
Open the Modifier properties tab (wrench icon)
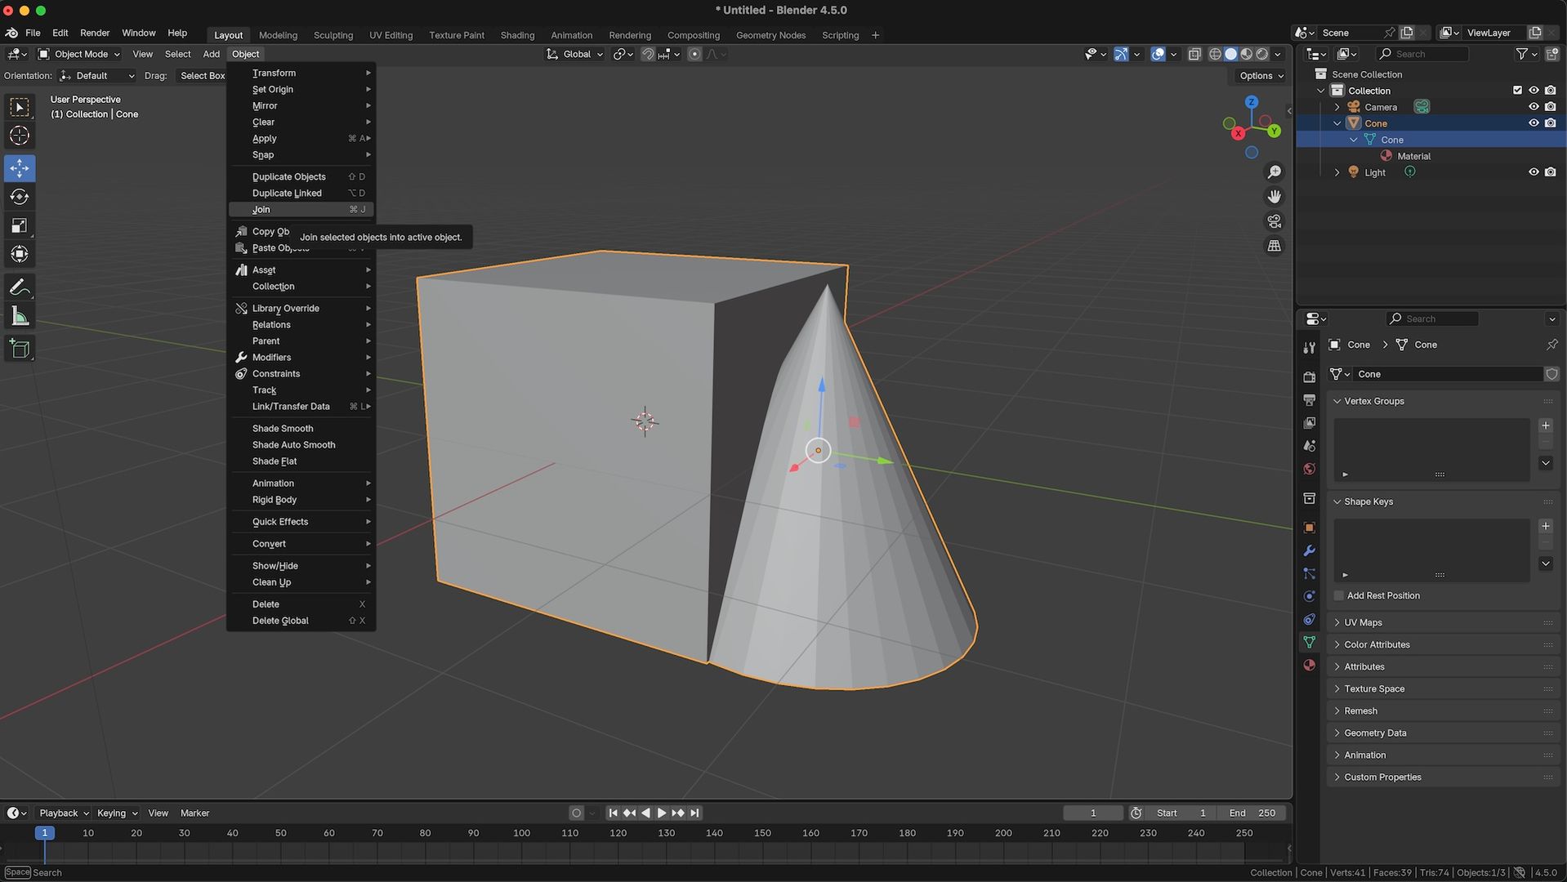(1309, 550)
